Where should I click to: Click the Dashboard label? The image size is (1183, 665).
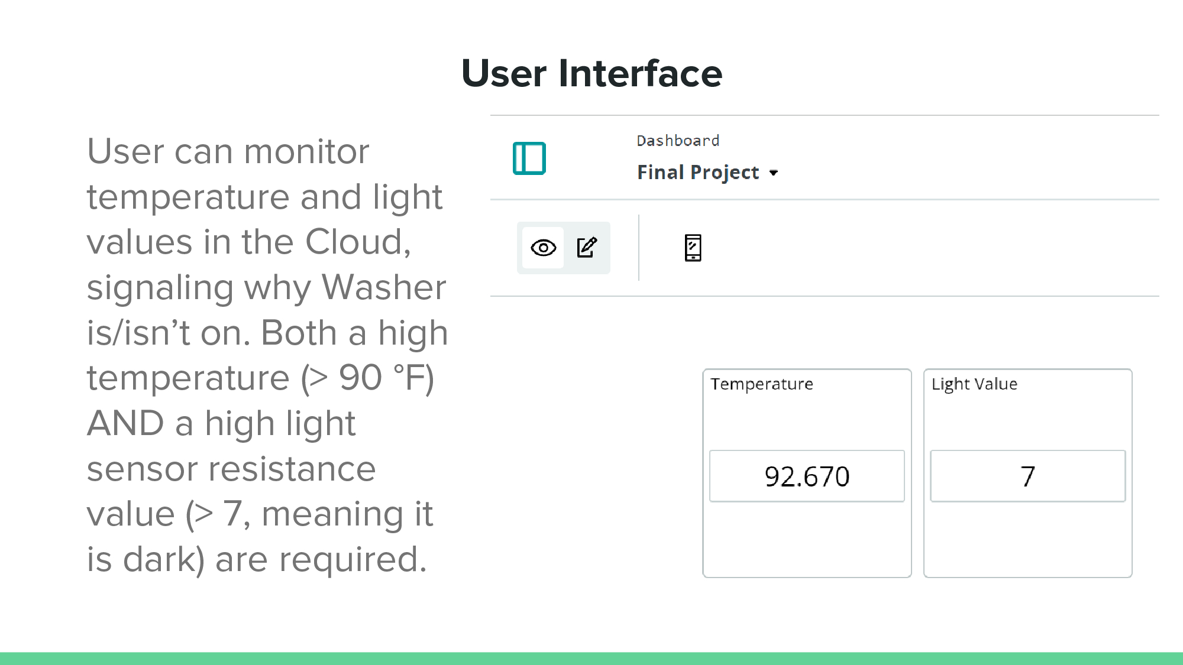pyautogui.click(x=678, y=141)
